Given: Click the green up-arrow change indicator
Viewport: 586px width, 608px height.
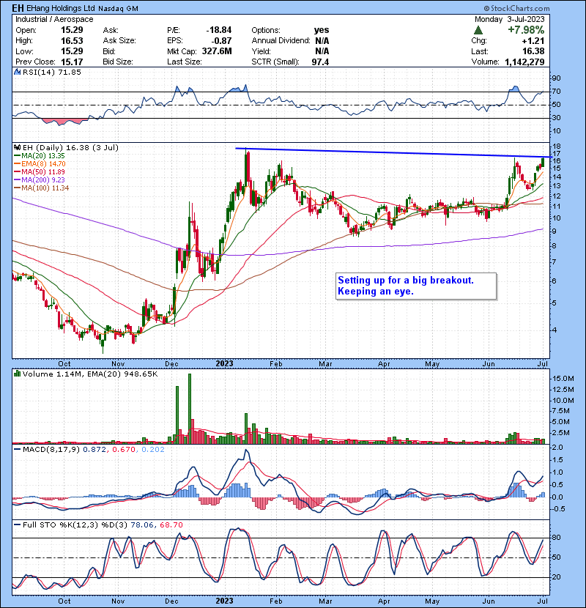Looking at the screenshot, I should [x=478, y=30].
